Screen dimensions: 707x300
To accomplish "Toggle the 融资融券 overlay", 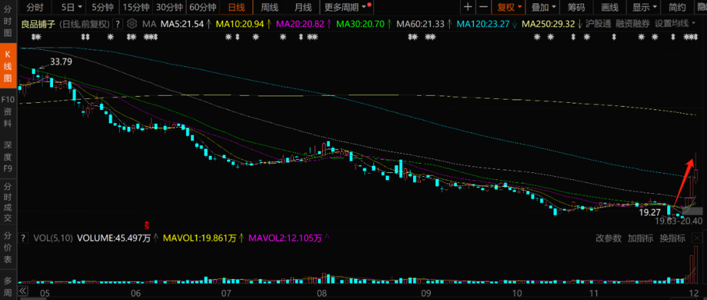I will 632,24.
